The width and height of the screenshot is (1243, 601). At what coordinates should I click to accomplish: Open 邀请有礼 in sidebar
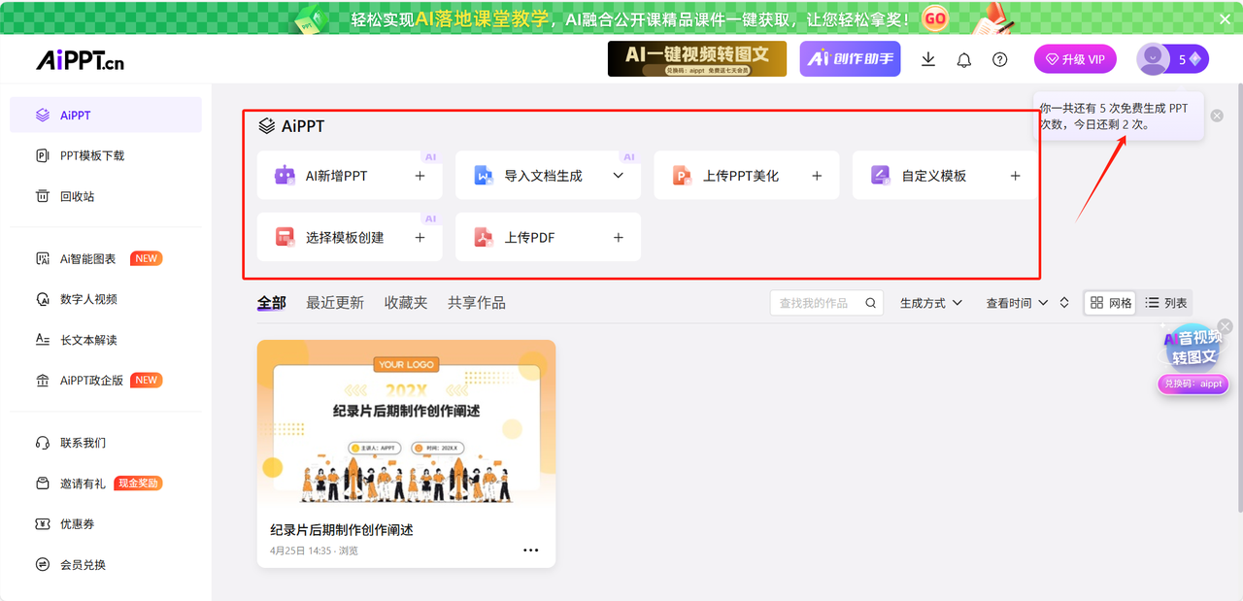click(106, 484)
